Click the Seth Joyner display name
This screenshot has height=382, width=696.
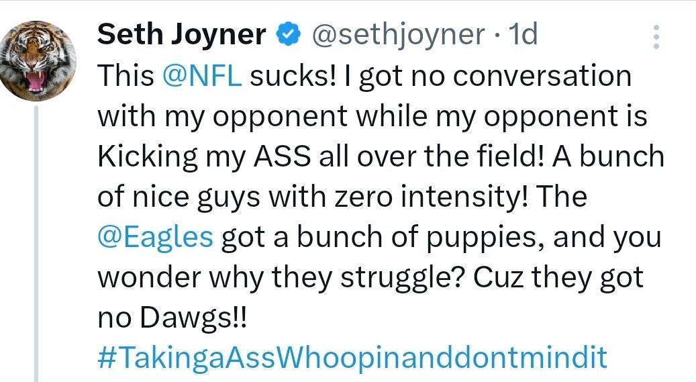click(181, 35)
